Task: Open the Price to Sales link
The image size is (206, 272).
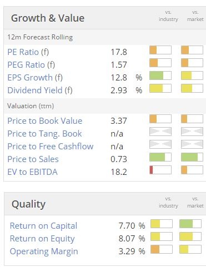Action: (33, 159)
